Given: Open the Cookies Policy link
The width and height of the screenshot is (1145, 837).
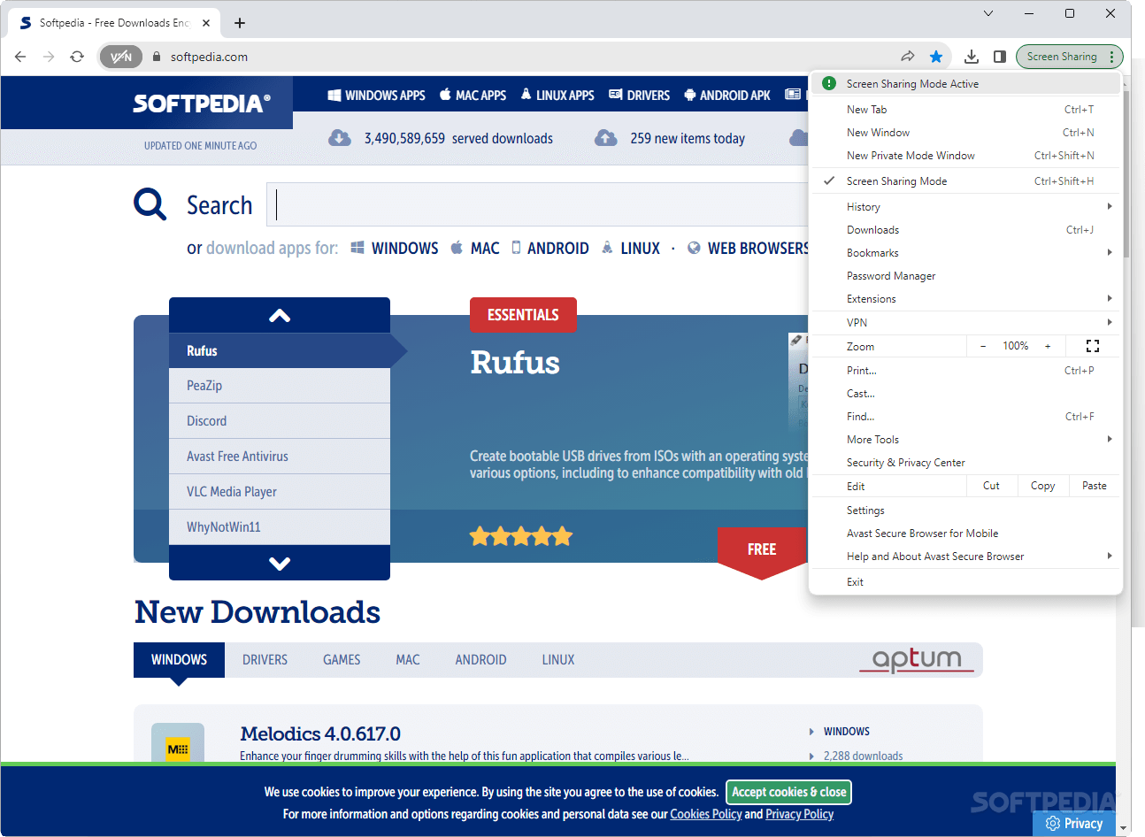Looking at the screenshot, I should coord(705,813).
